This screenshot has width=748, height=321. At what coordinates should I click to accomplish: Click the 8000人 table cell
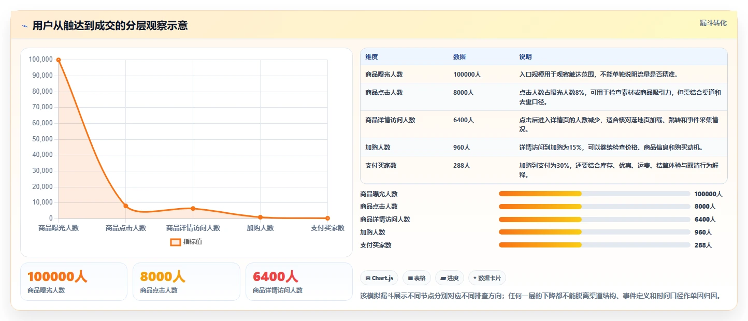click(464, 93)
